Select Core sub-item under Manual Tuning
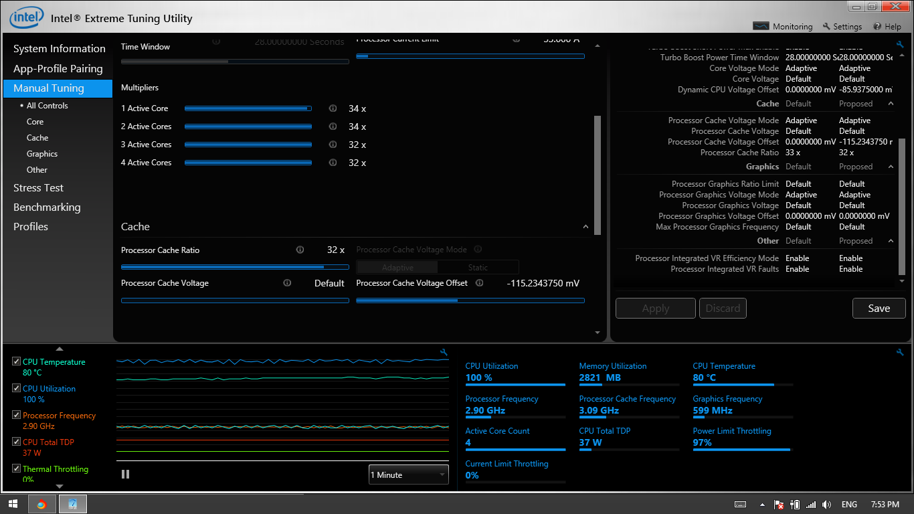The height and width of the screenshot is (514, 914). [35, 122]
